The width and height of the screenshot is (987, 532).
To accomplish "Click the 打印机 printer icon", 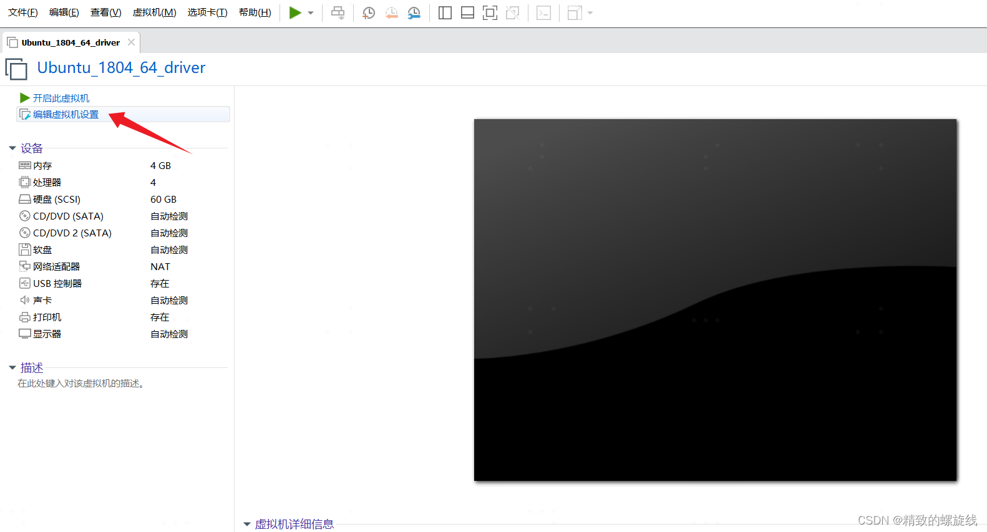I will tap(25, 317).
